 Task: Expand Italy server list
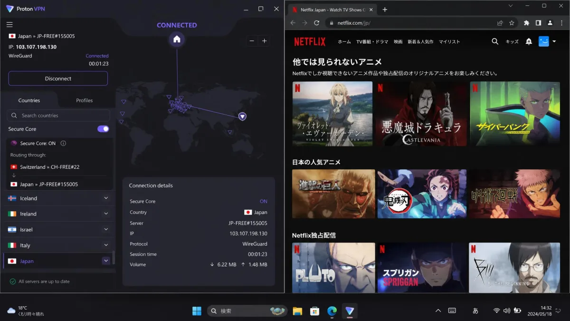click(x=106, y=245)
